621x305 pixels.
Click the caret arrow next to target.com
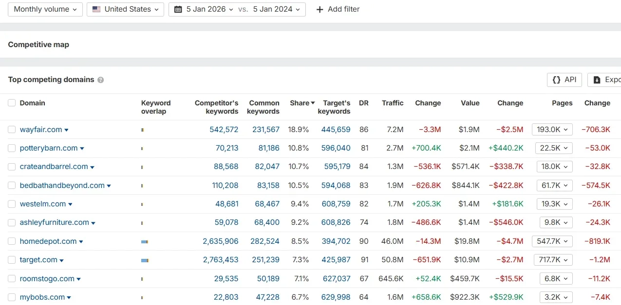pyautogui.click(x=62, y=260)
